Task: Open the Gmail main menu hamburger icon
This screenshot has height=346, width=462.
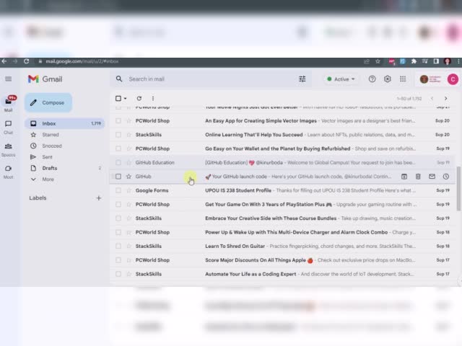Action: tap(8, 79)
